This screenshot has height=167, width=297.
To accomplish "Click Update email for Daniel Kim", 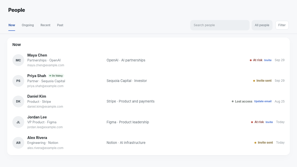I will point(263,101).
